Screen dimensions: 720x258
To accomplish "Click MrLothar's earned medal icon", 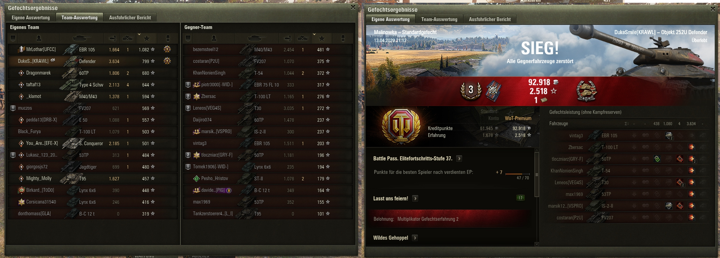I will click(167, 49).
